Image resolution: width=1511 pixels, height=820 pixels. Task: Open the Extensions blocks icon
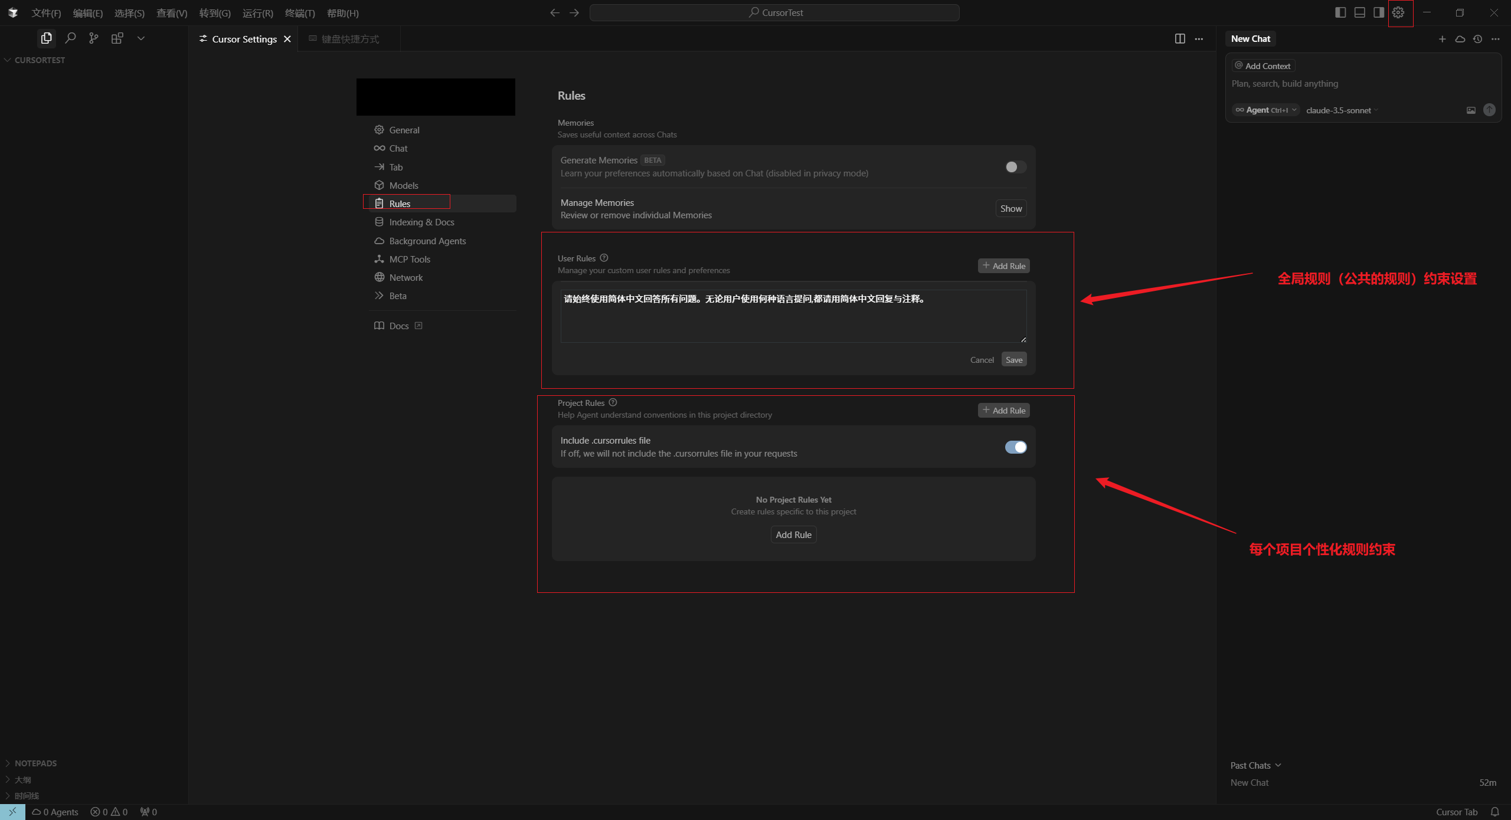[117, 38]
